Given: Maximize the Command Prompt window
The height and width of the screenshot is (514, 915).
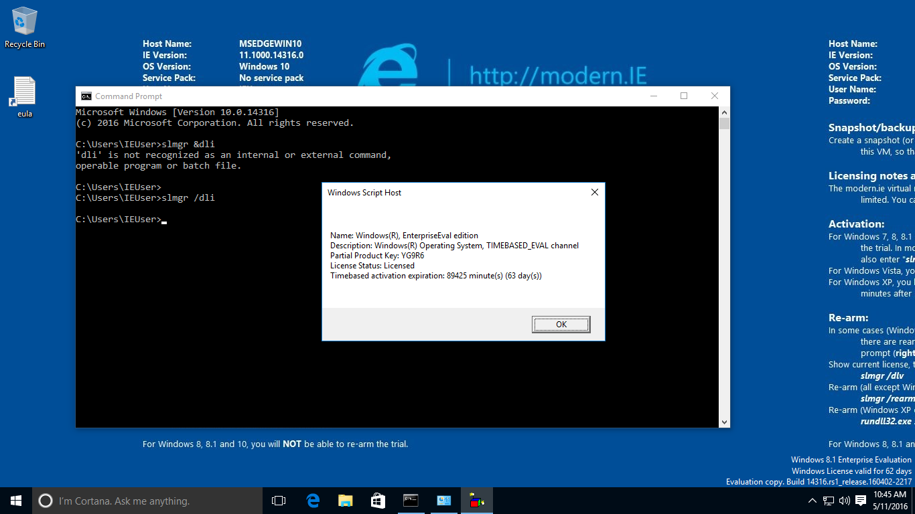Looking at the screenshot, I should click(684, 96).
